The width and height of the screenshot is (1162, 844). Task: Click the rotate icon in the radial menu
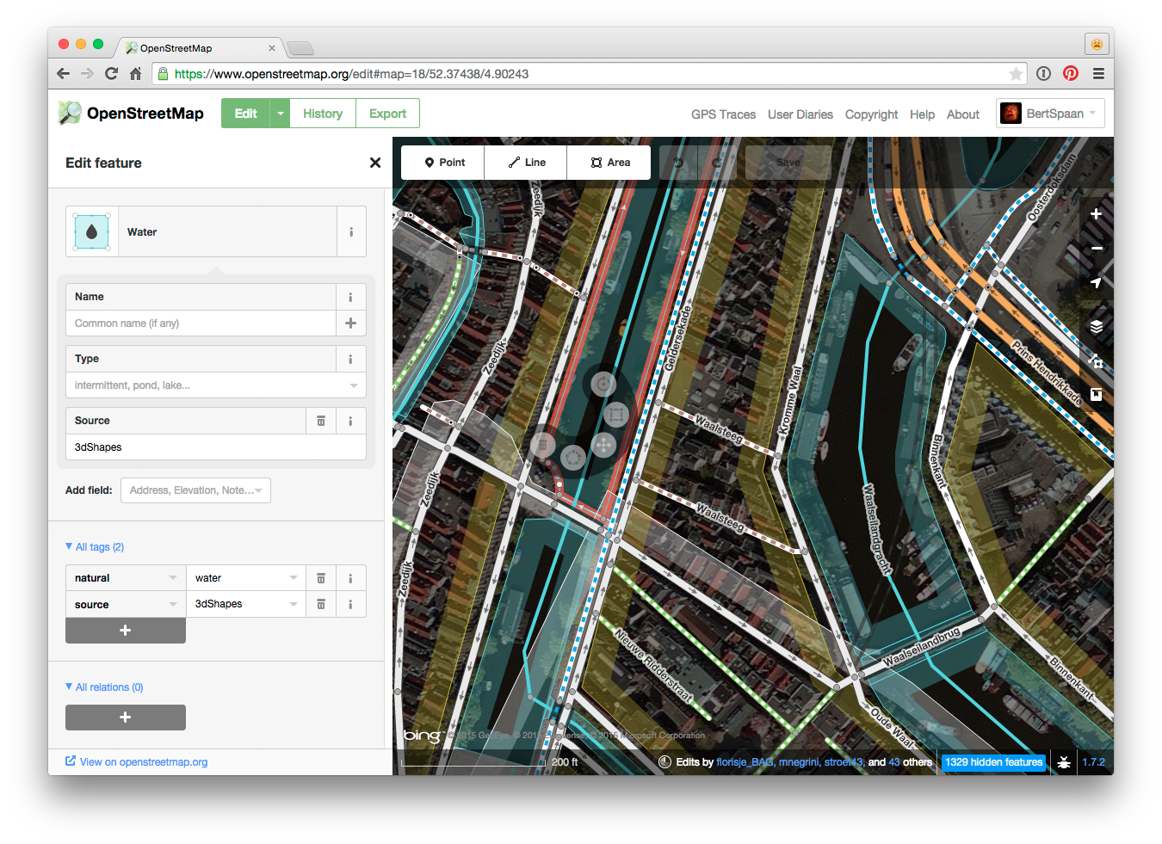tap(603, 384)
